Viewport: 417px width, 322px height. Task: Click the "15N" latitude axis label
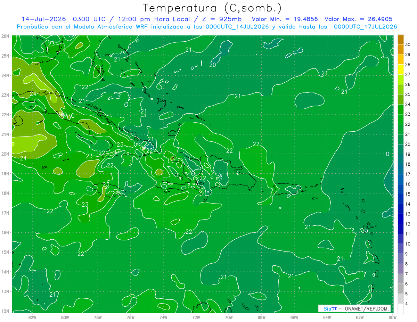click(x=5, y=252)
